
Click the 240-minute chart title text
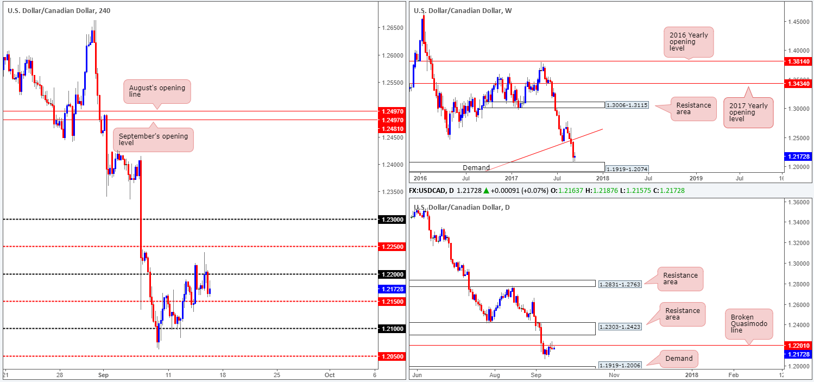(x=60, y=10)
